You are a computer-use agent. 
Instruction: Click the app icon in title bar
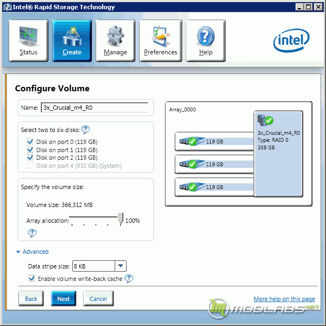tap(8, 7)
